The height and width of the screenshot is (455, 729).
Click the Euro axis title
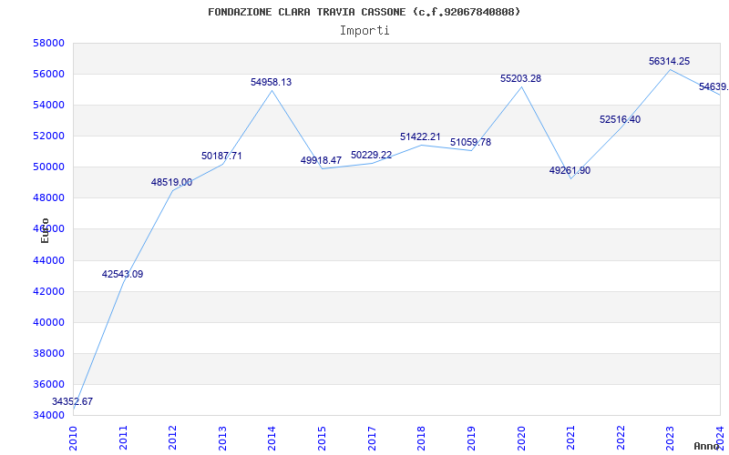tap(45, 230)
